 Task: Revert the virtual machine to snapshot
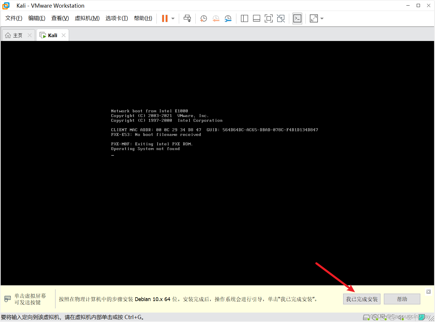pyautogui.click(x=216, y=19)
